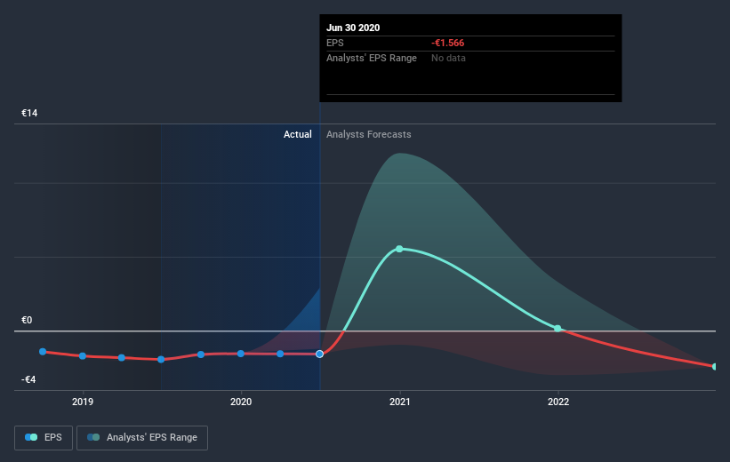Click the 'Actual' section label
730x462 pixels.
pos(298,134)
